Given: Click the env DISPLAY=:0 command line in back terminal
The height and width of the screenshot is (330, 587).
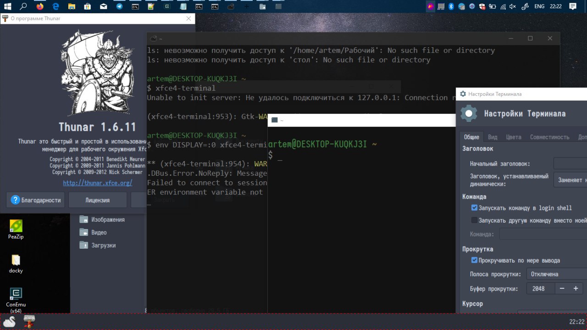Looking at the screenshot, I should pos(207,145).
